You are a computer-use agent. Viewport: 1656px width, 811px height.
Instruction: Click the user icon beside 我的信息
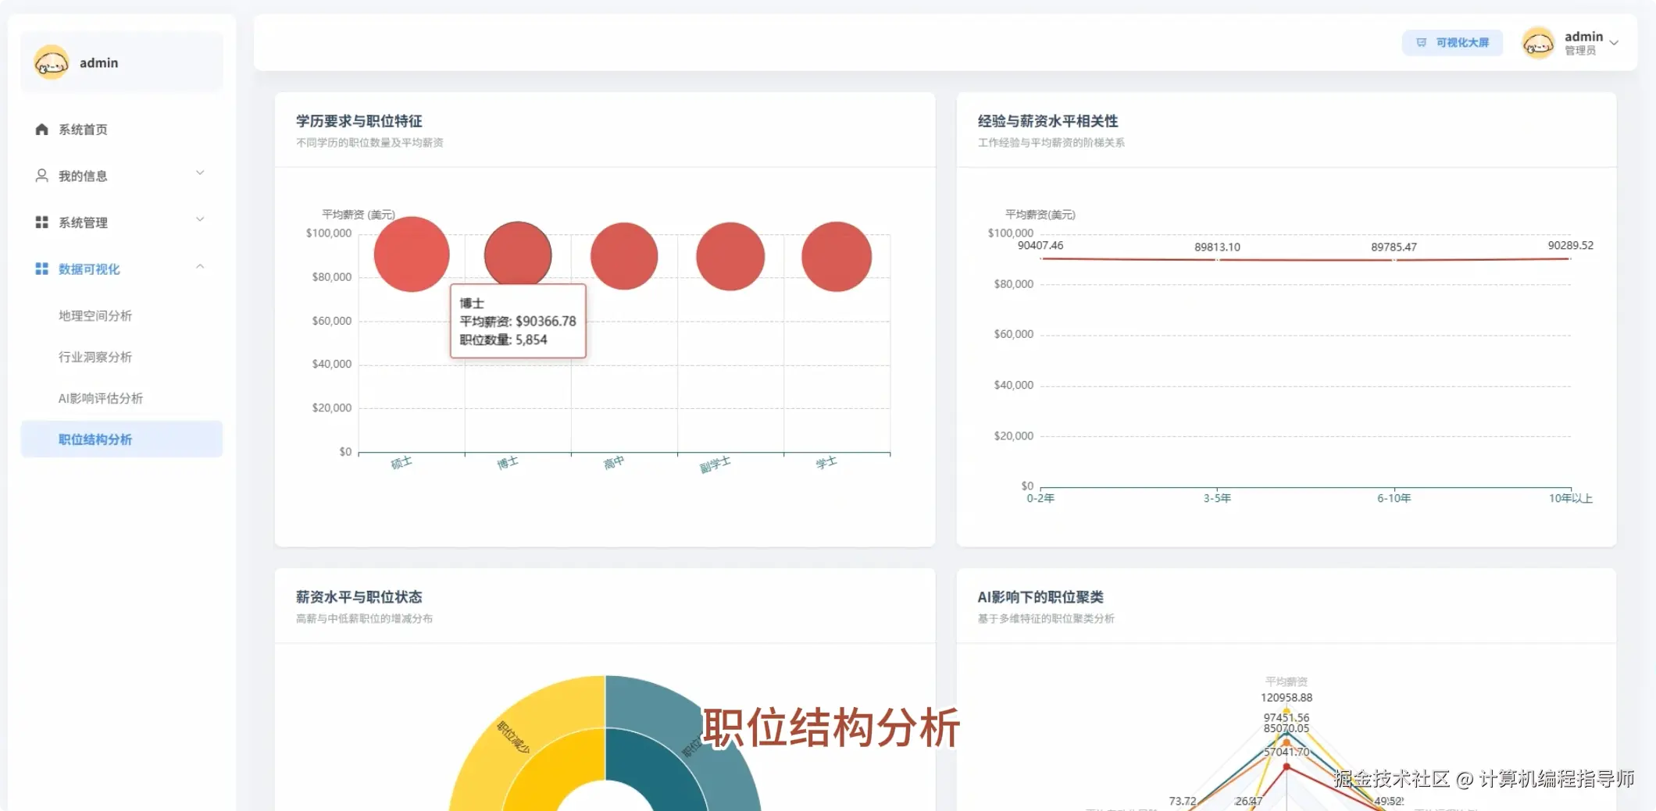pyautogui.click(x=42, y=176)
